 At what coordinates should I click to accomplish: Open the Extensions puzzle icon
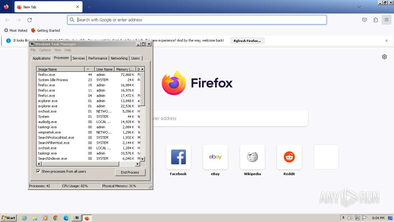[x=376, y=20]
